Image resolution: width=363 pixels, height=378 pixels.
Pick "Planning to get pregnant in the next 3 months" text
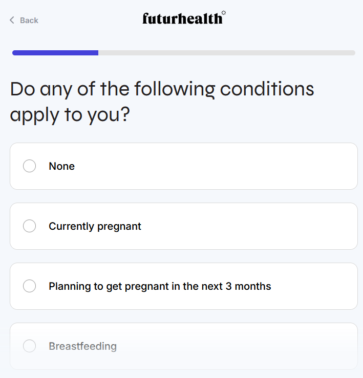160,286
